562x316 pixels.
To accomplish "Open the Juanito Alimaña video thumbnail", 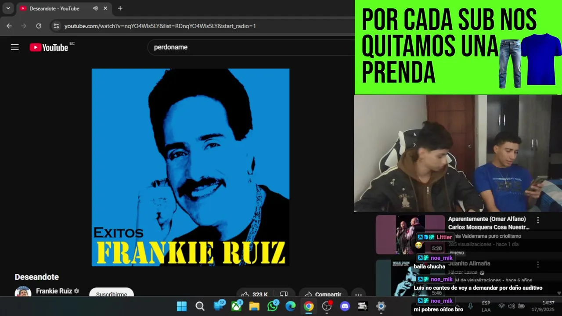I will (410, 278).
